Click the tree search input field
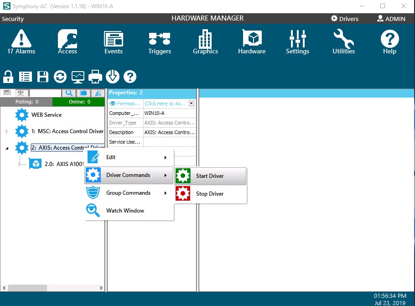415x306 pixels. [x=45, y=93]
